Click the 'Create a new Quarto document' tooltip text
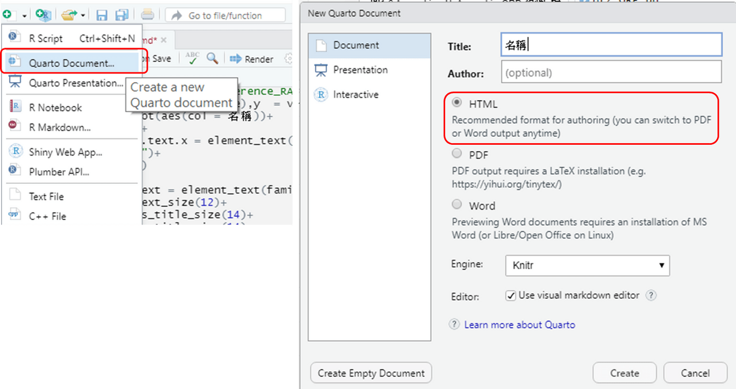Screen dimensions: 736x389 (181, 95)
